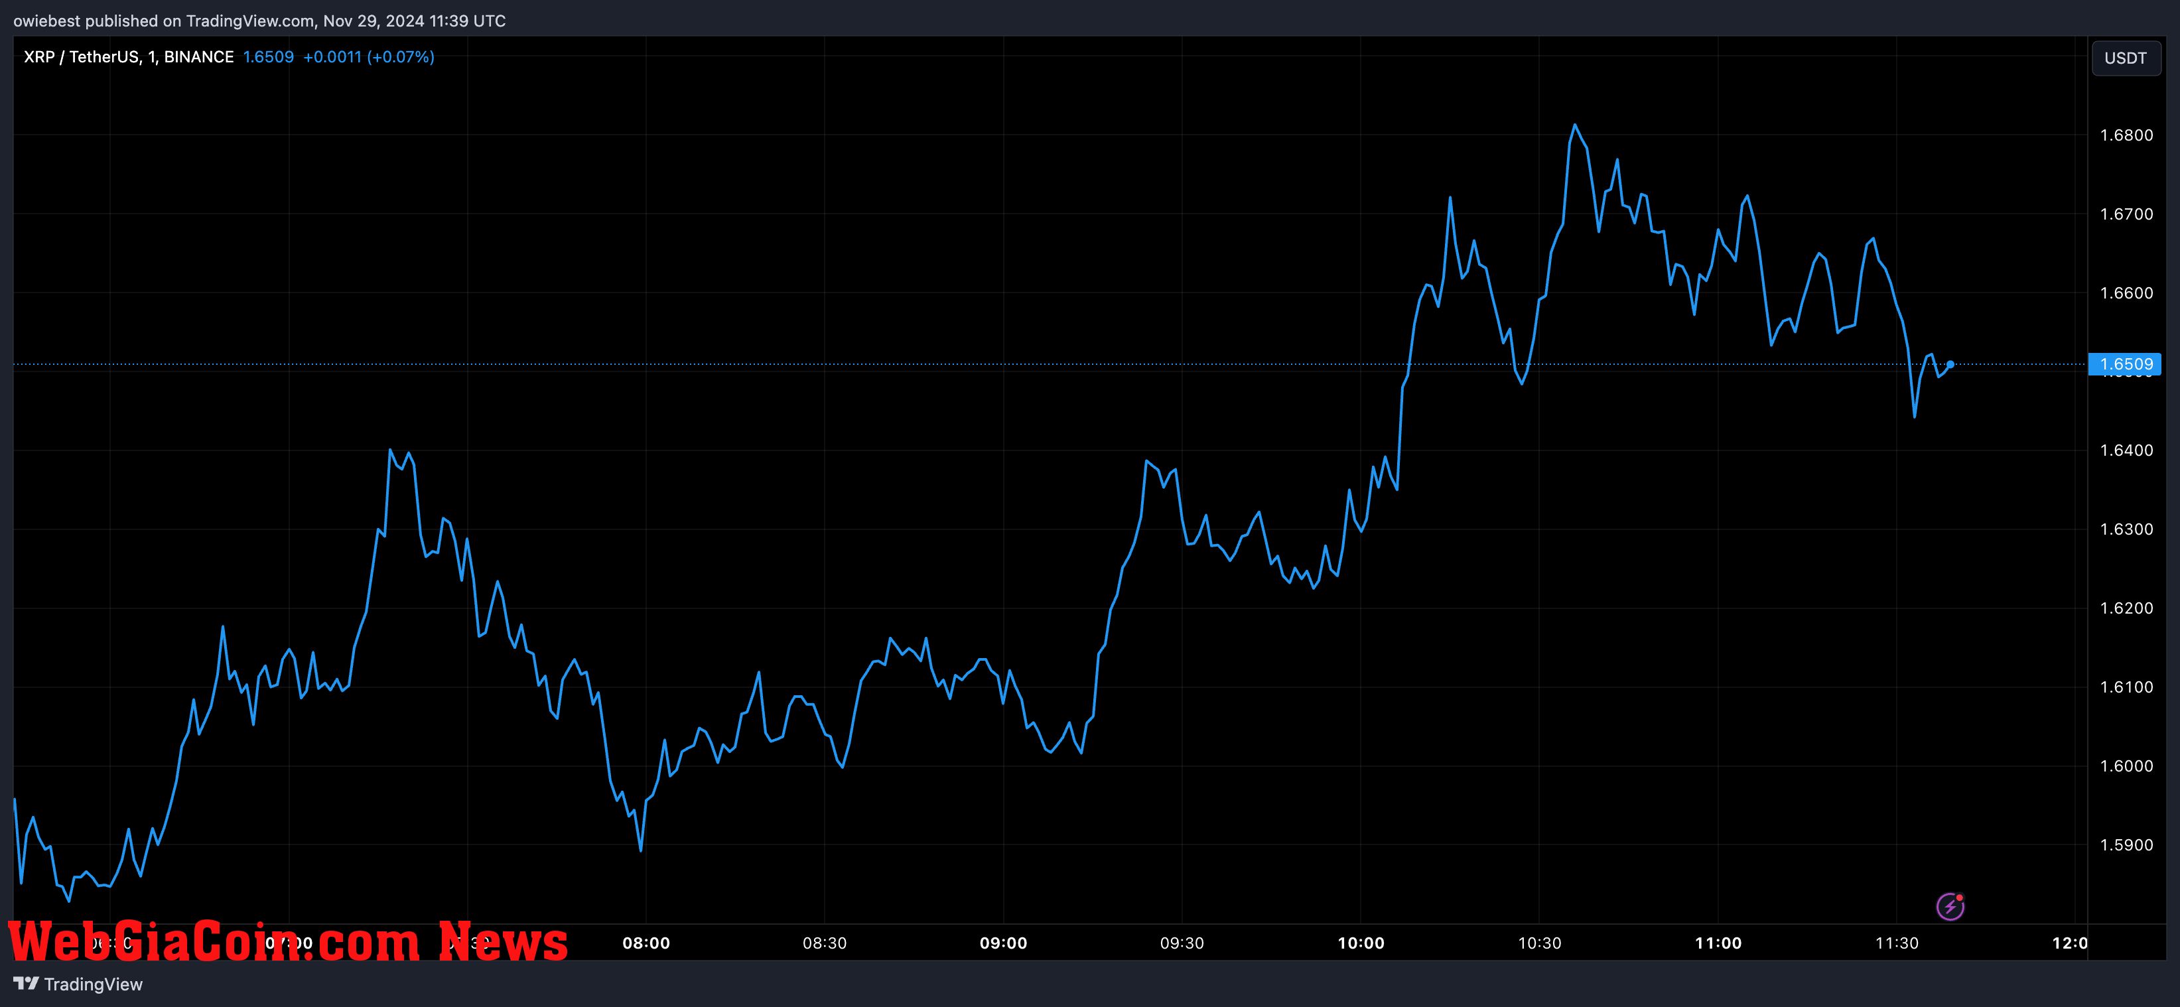Viewport: 2180px width, 1007px height.
Task: Click the 1.6509 current price label
Action: pyautogui.click(x=2125, y=364)
